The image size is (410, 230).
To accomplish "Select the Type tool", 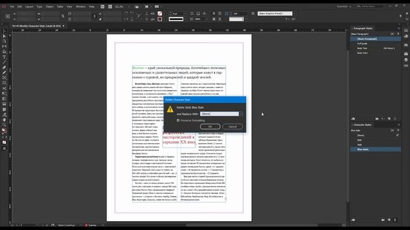I will [4, 57].
